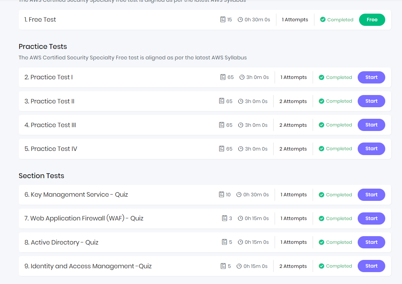Click the clock icon on WAF quiz row
Screen dimensions: 402x284
pyautogui.click(x=240, y=218)
